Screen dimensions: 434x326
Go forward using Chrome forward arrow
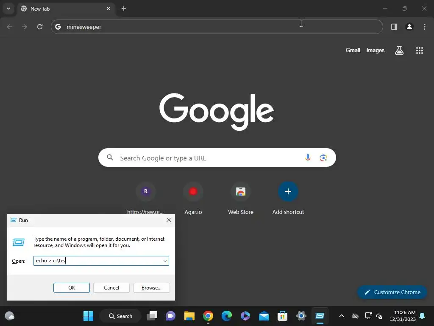(25, 27)
